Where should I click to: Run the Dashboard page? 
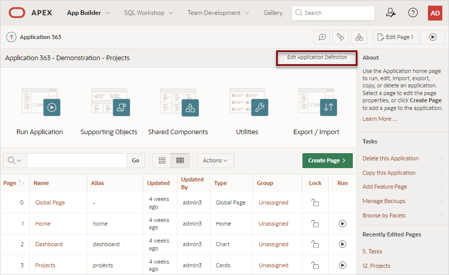[x=343, y=244]
